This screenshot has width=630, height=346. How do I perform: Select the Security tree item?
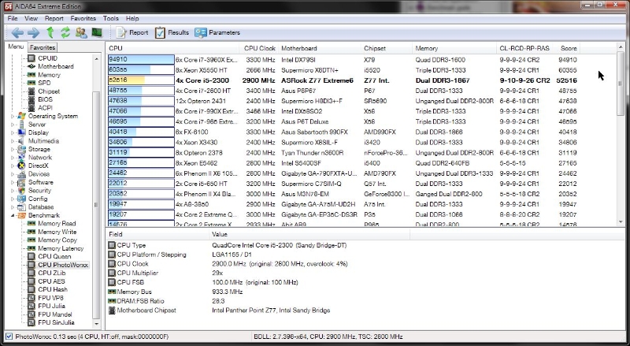click(39, 190)
